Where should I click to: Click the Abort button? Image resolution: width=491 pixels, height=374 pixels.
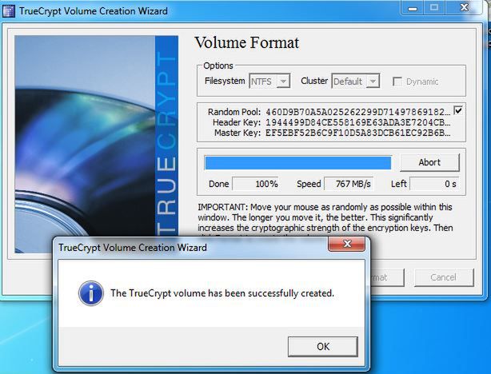click(429, 162)
